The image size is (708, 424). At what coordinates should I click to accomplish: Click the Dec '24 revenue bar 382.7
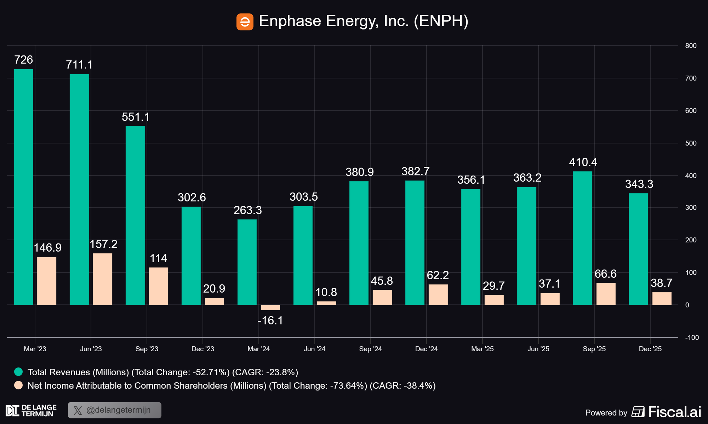(x=415, y=242)
